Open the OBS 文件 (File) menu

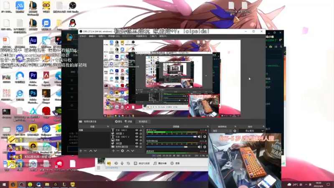(83, 36)
